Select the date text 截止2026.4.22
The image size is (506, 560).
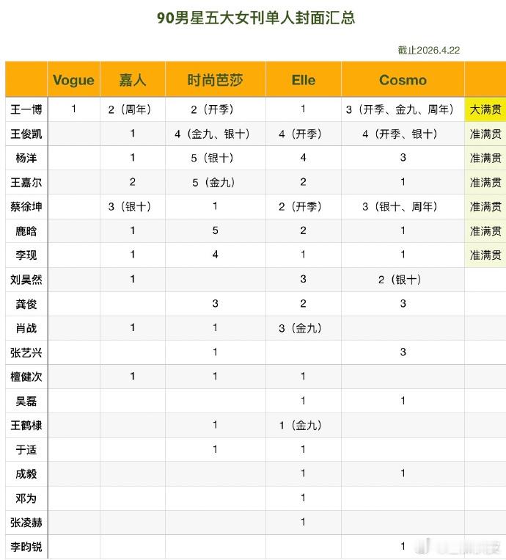pyautogui.click(x=428, y=50)
